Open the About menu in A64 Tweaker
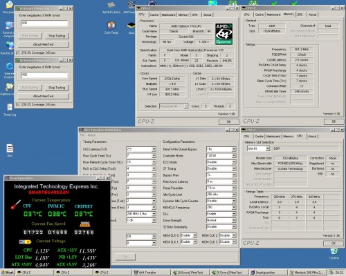This screenshot has width=346, height=276. (x=91, y=135)
